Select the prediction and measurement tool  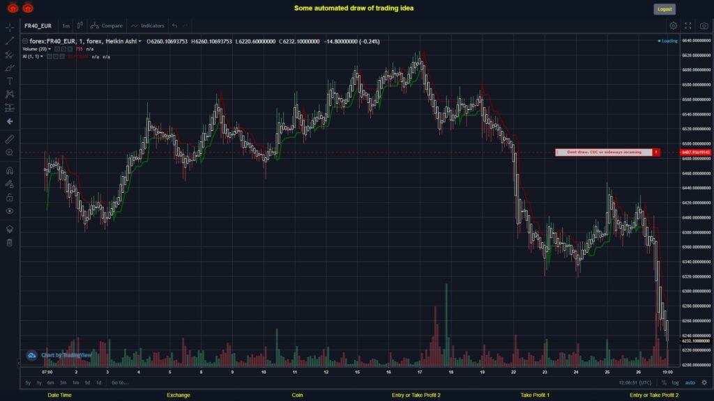[x=10, y=108]
